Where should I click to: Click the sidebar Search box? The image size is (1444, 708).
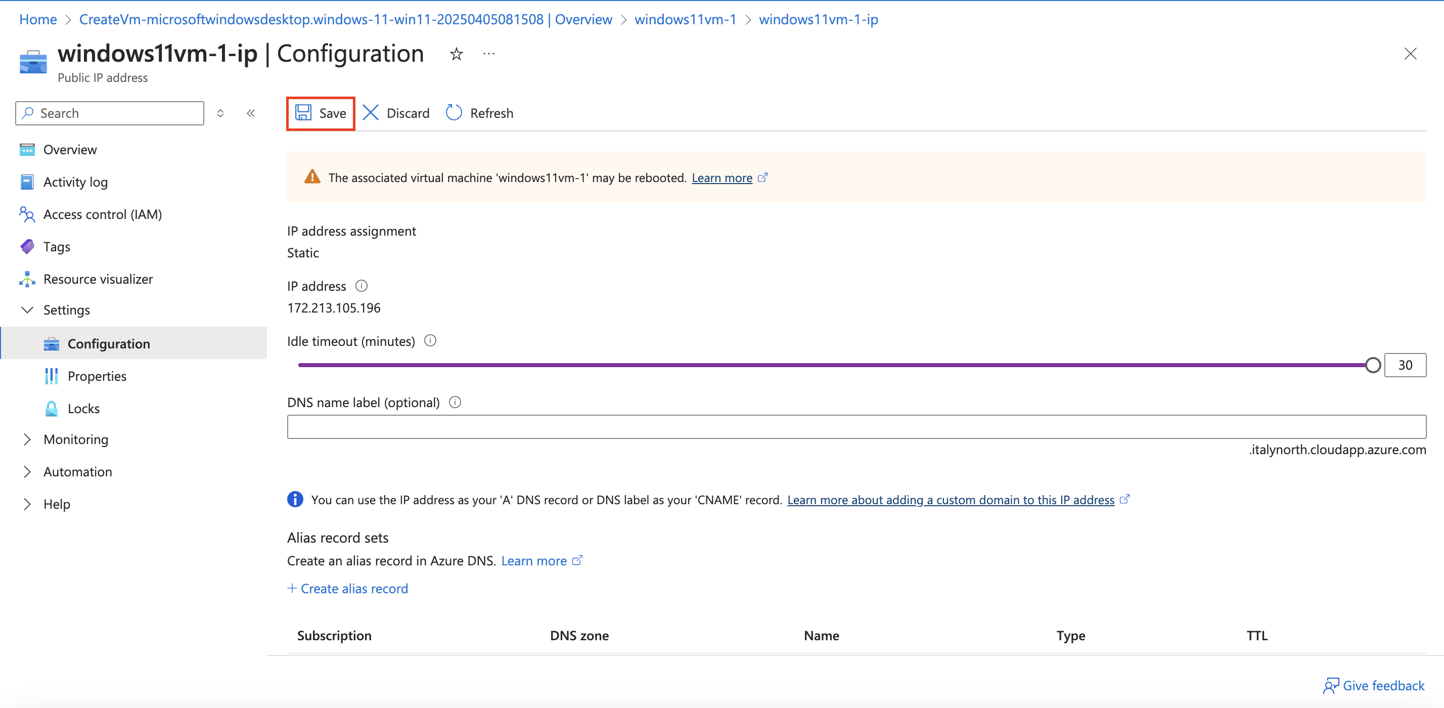click(x=110, y=113)
